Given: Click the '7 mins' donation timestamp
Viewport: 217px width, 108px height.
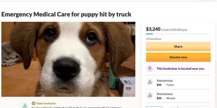Looking at the screenshot, I should coord(170,85).
